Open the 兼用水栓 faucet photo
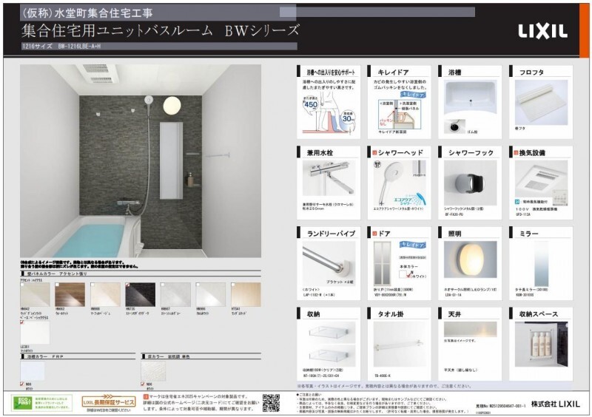 329,178
